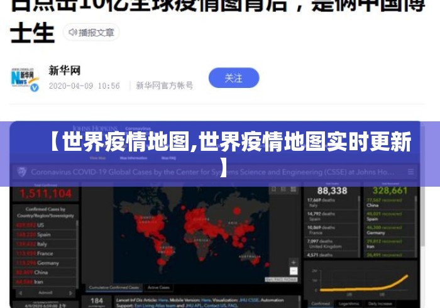Zoom in the map with plus button

(x=294, y=262)
